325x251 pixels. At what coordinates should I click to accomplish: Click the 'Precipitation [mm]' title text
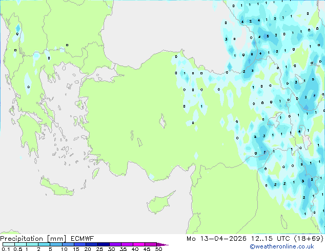point(33,239)
